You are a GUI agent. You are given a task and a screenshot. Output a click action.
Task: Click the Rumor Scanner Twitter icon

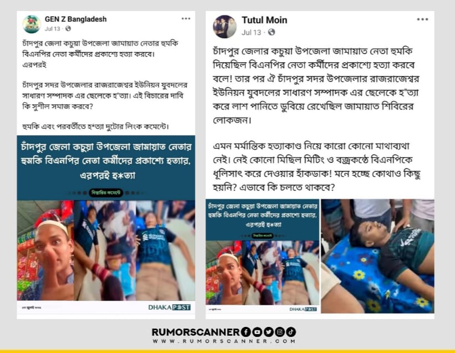[x=269, y=332]
